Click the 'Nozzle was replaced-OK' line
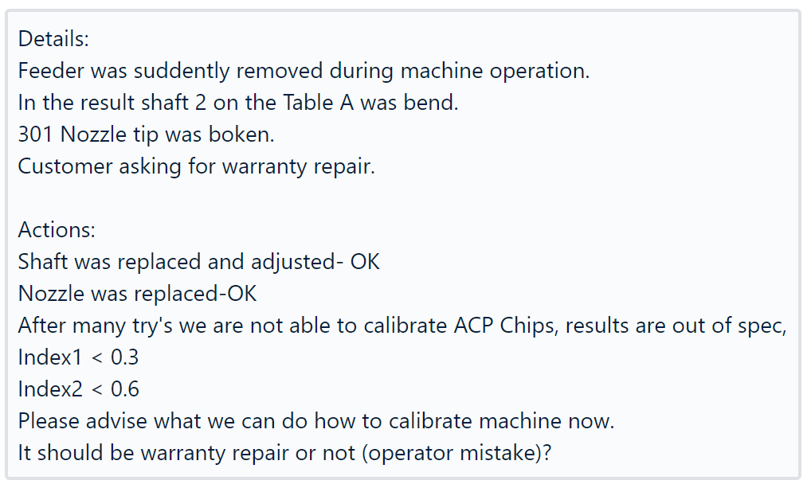Image resolution: width=807 pixels, height=488 pixels. (137, 294)
